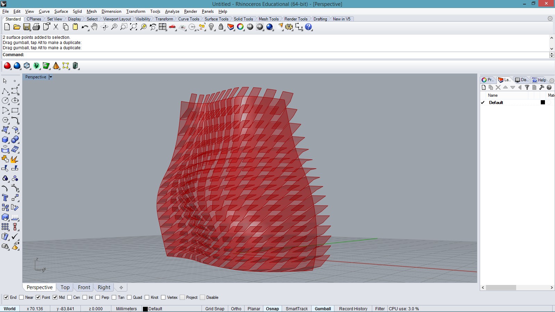Choose the Explode tool in sidebar
The image size is (555, 312).
pos(15,159)
